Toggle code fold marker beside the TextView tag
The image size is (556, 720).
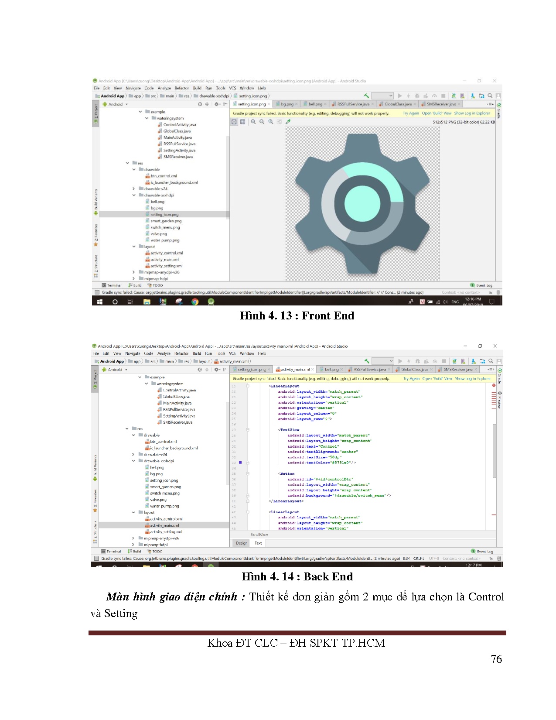tap(248, 430)
